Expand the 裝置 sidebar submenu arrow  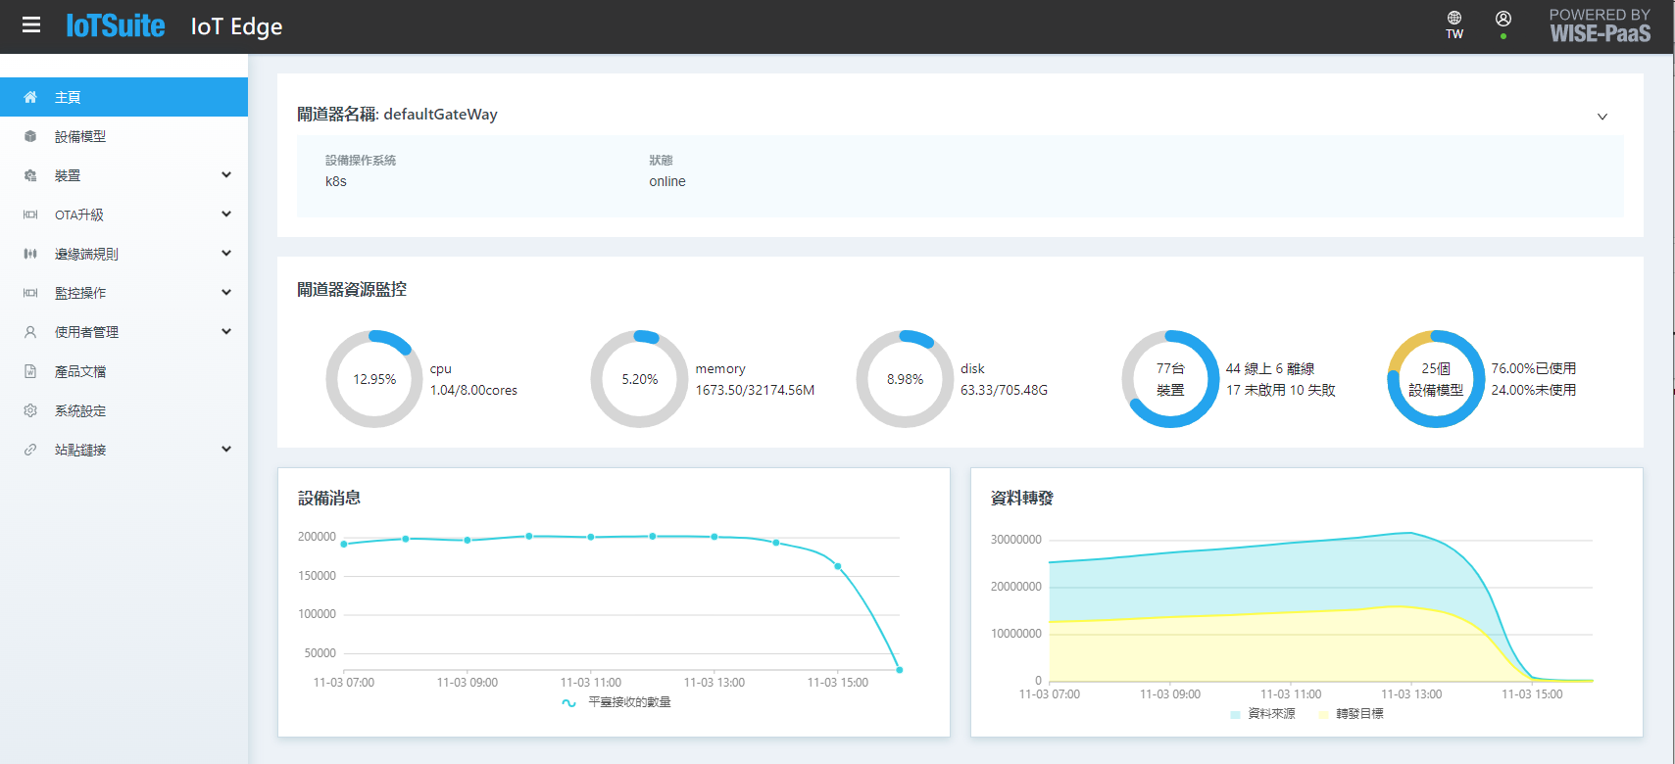226,175
